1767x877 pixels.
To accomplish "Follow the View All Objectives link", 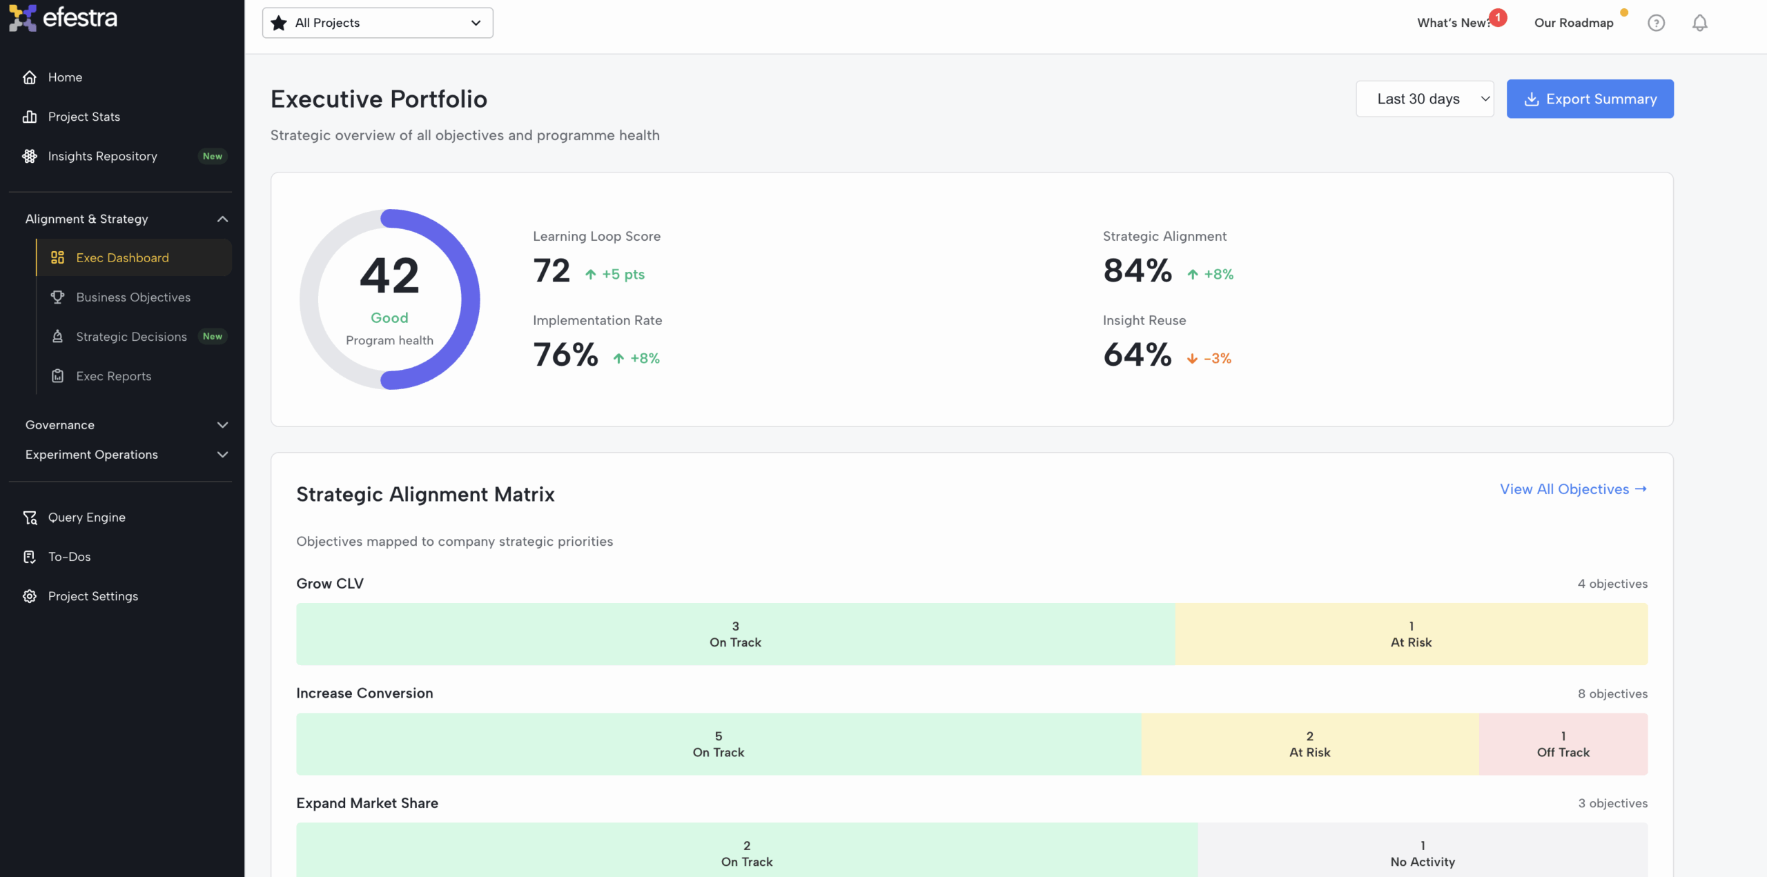I will [x=1573, y=489].
